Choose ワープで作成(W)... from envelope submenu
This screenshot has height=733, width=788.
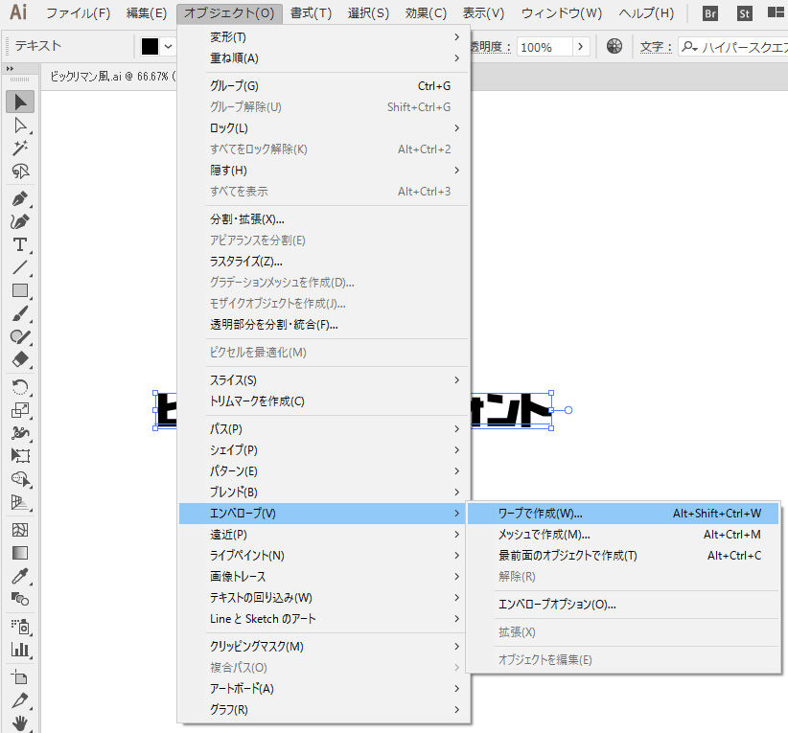click(623, 514)
